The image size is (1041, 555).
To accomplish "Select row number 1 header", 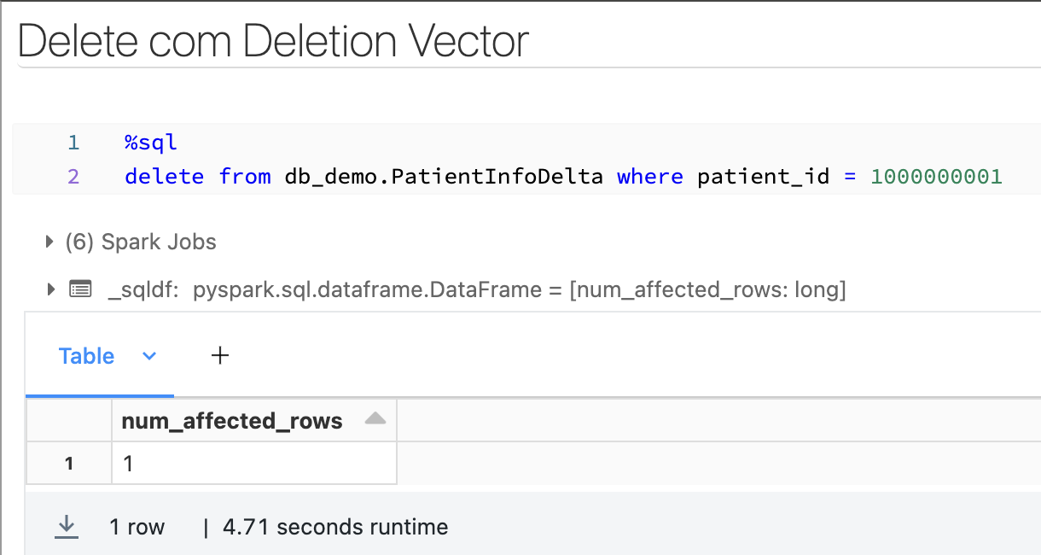I will point(69,464).
